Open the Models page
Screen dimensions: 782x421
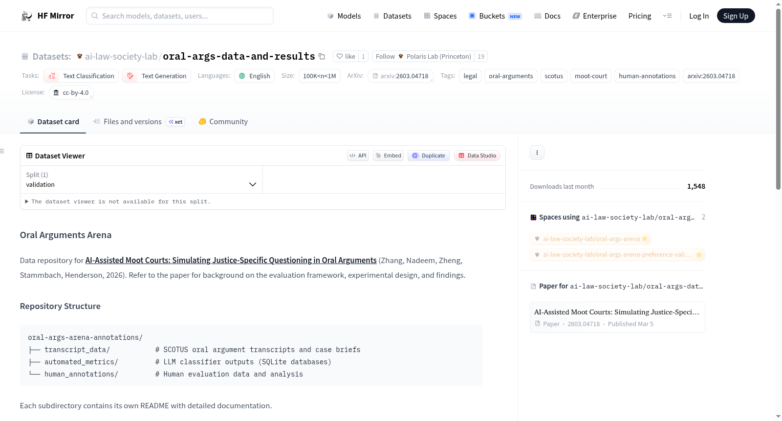point(344,16)
